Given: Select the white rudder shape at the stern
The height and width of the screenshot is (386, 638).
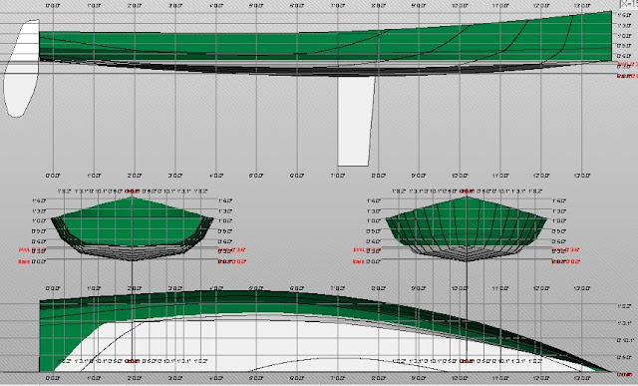Looking at the screenshot, I should tap(21, 69).
